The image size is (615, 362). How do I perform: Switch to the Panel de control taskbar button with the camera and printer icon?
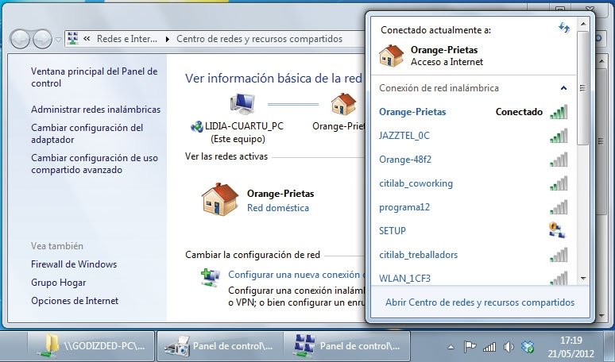point(220,346)
